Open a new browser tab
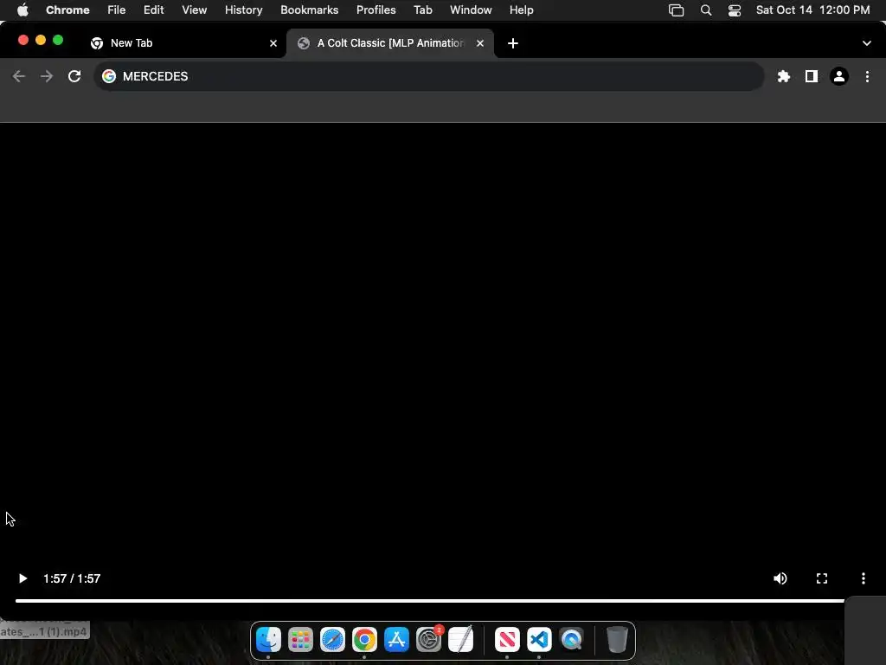The width and height of the screenshot is (886, 665). (x=512, y=43)
